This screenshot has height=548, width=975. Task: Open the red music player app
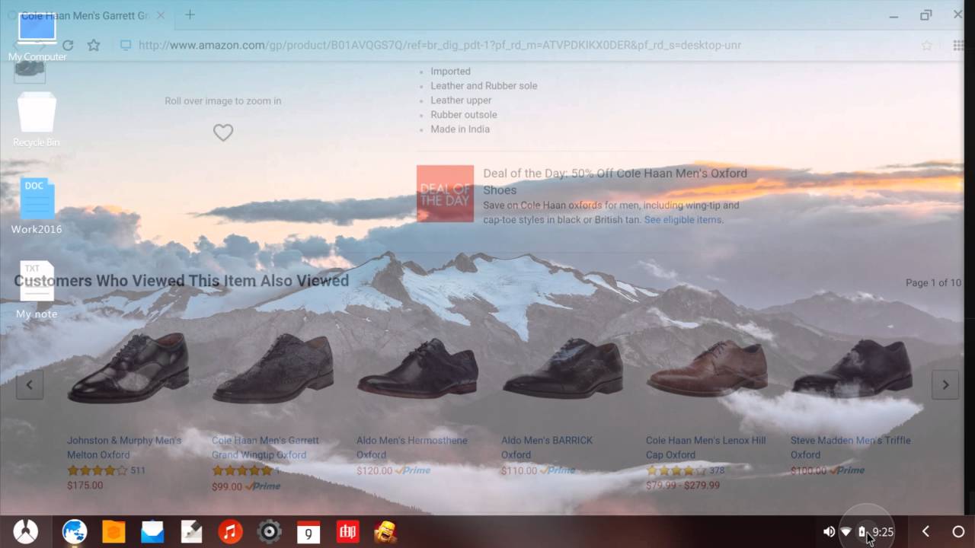[230, 531]
